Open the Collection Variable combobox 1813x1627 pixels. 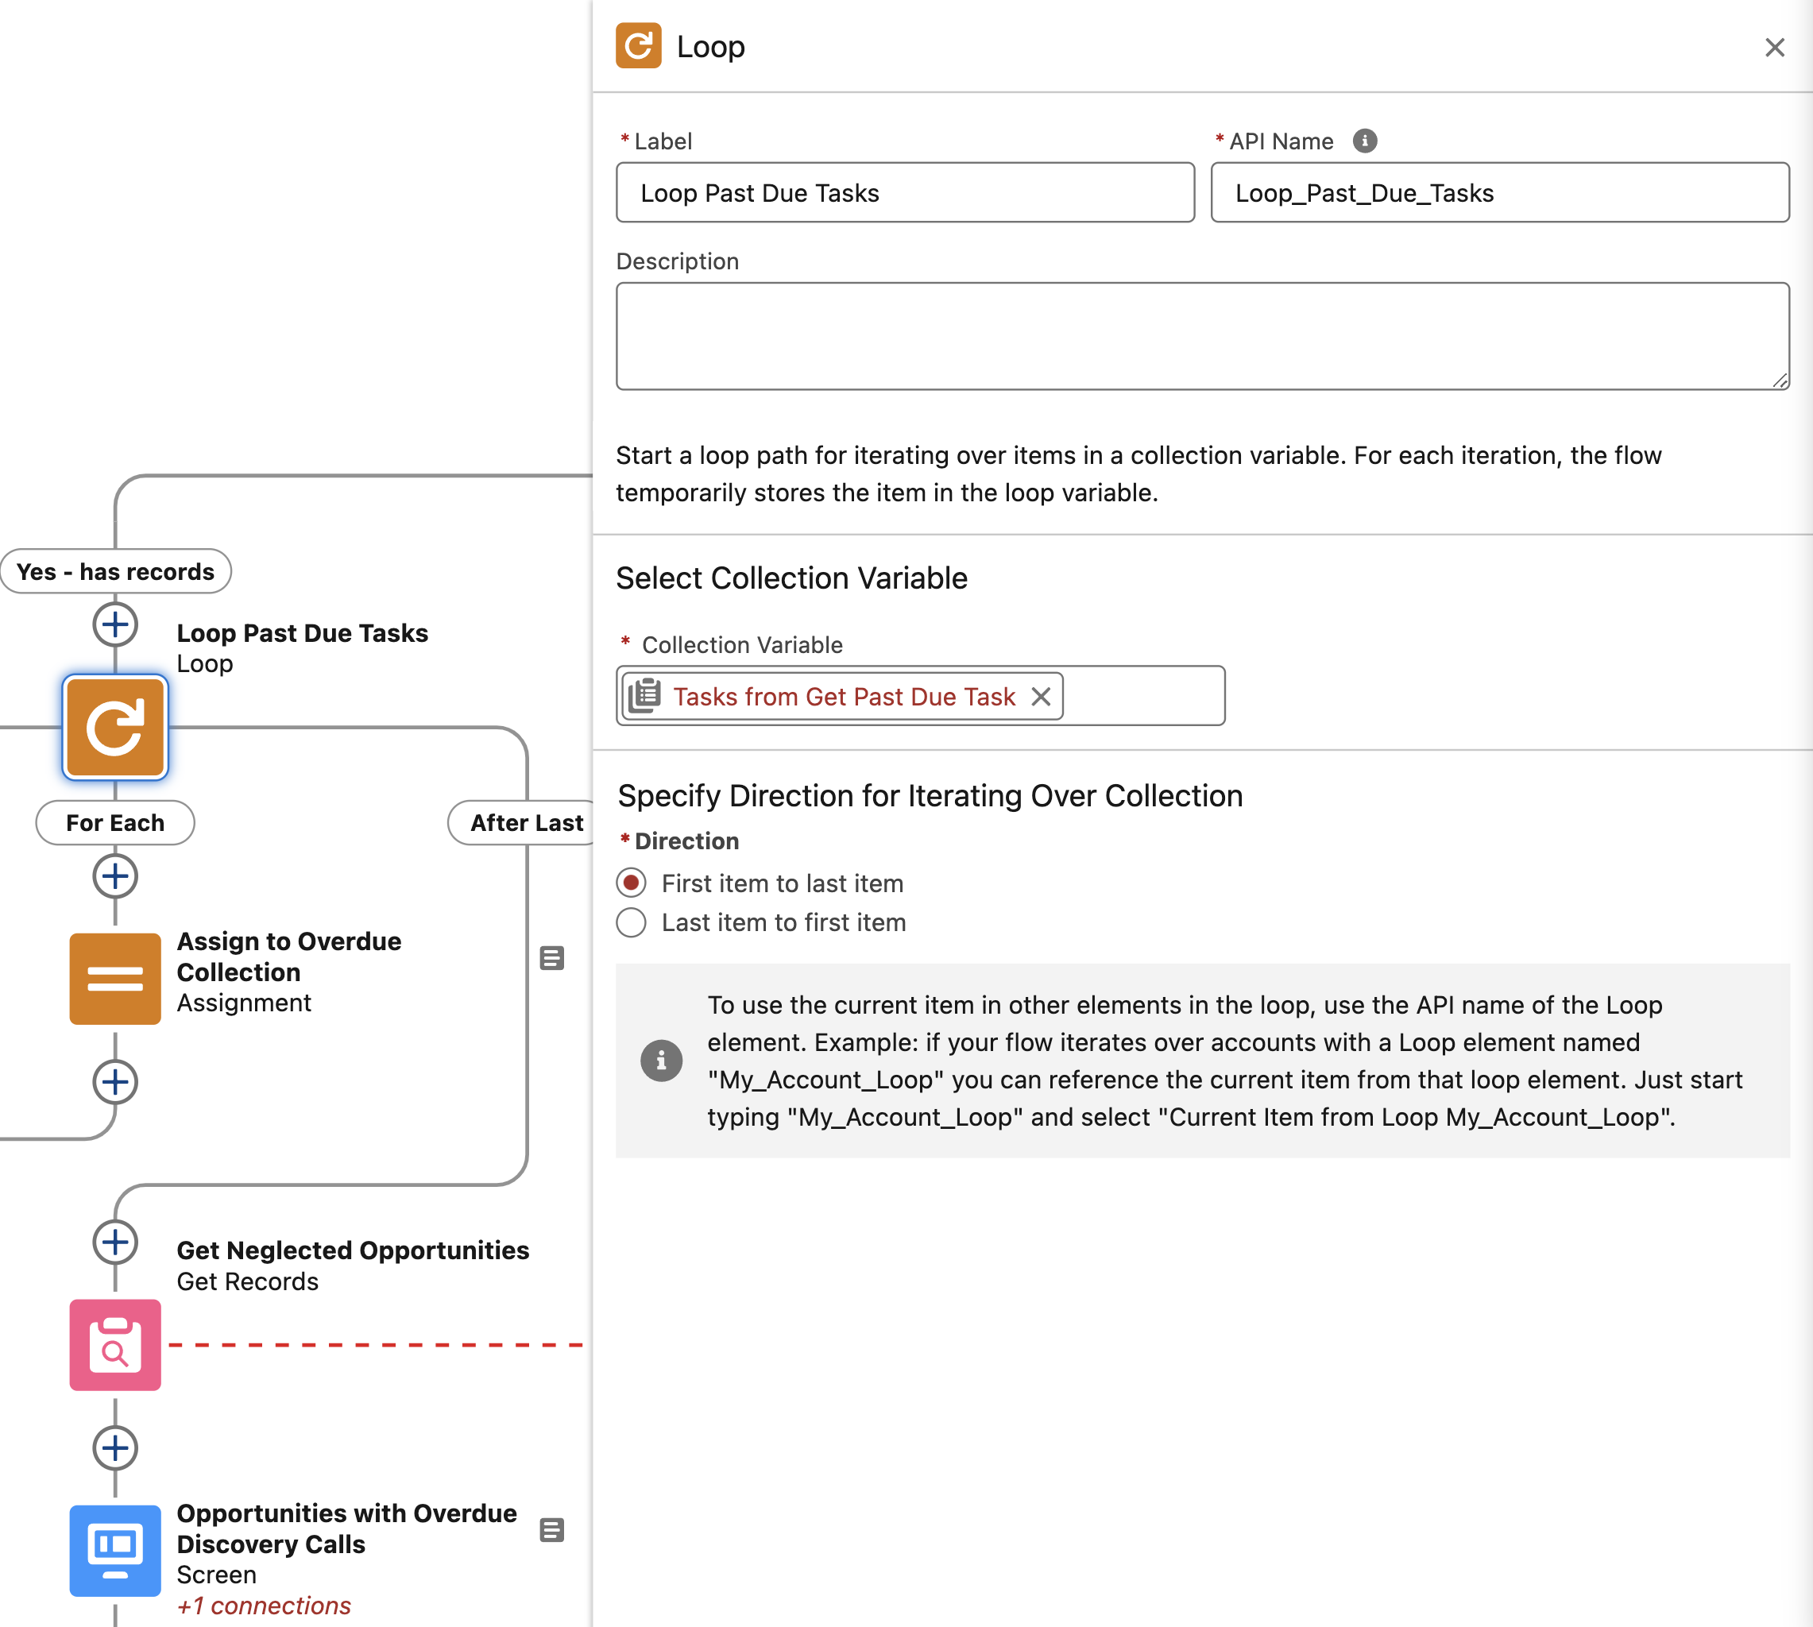point(920,695)
